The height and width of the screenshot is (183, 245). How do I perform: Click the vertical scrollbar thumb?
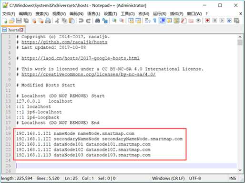click(240, 43)
